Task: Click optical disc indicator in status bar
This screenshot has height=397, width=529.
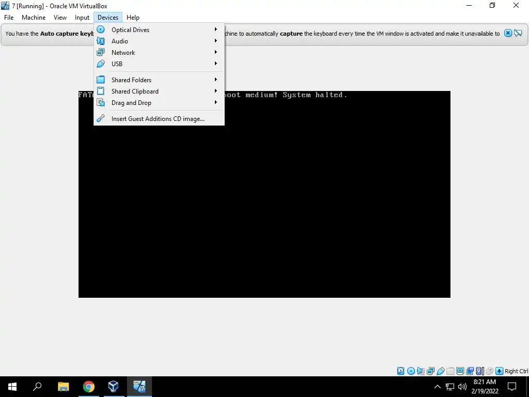Action: tap(411, 371)
